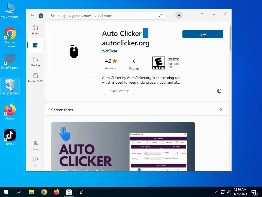Open the Library section

[35, 145]
